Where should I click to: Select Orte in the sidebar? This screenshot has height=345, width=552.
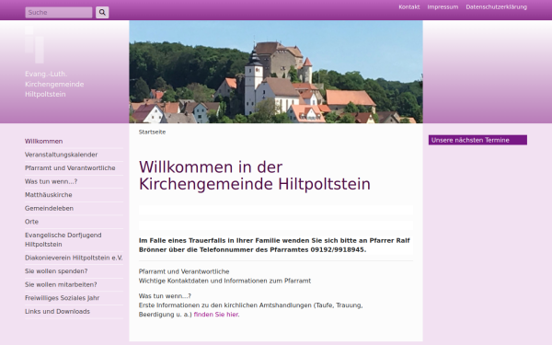pyautogui.click(x=31, y=222)
